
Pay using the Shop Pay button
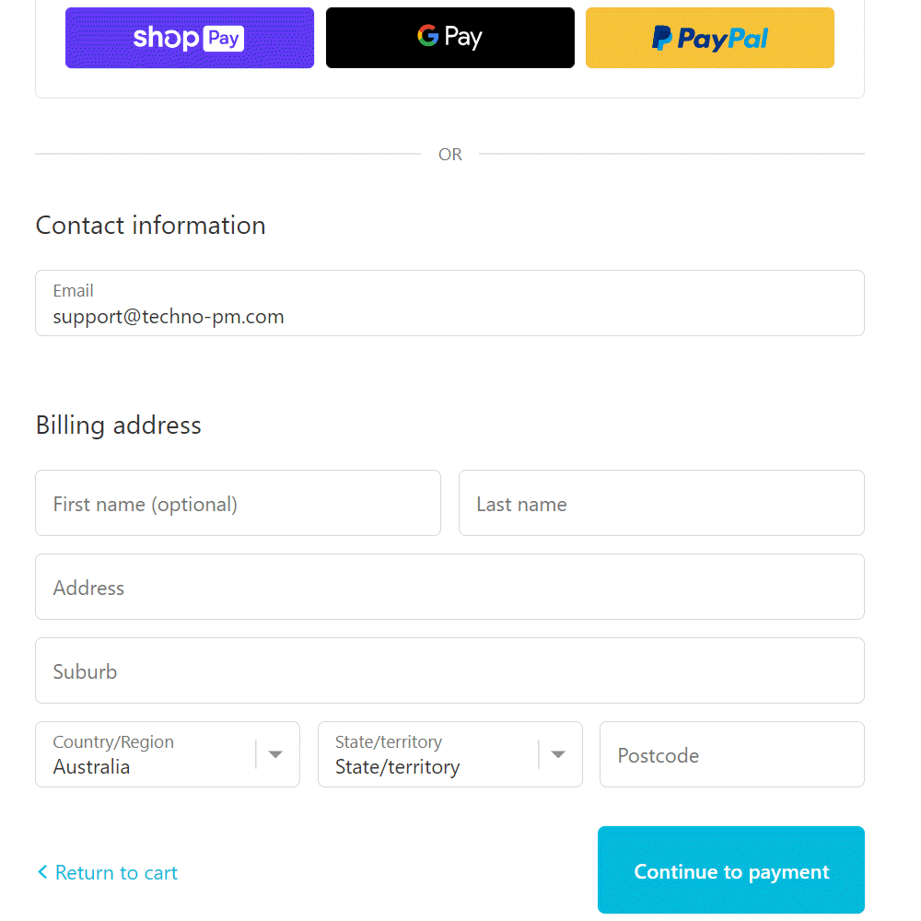tap(189, 38)
